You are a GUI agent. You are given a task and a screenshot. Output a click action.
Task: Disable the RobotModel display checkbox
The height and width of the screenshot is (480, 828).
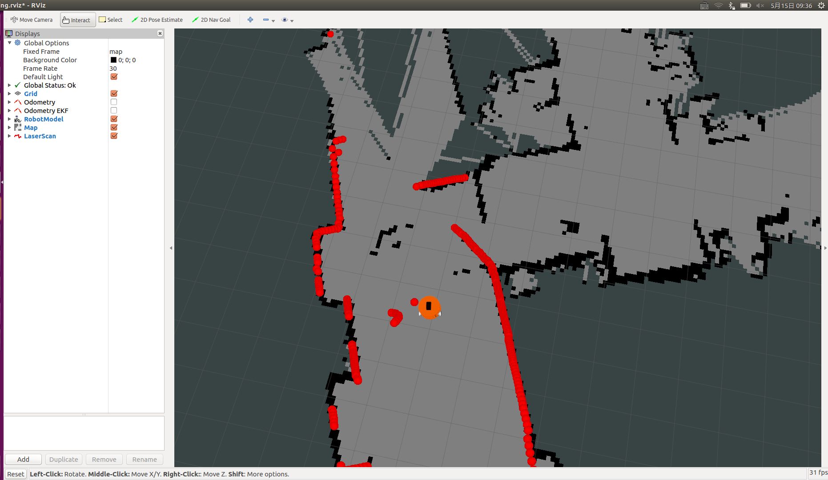(x=114, y=119)
